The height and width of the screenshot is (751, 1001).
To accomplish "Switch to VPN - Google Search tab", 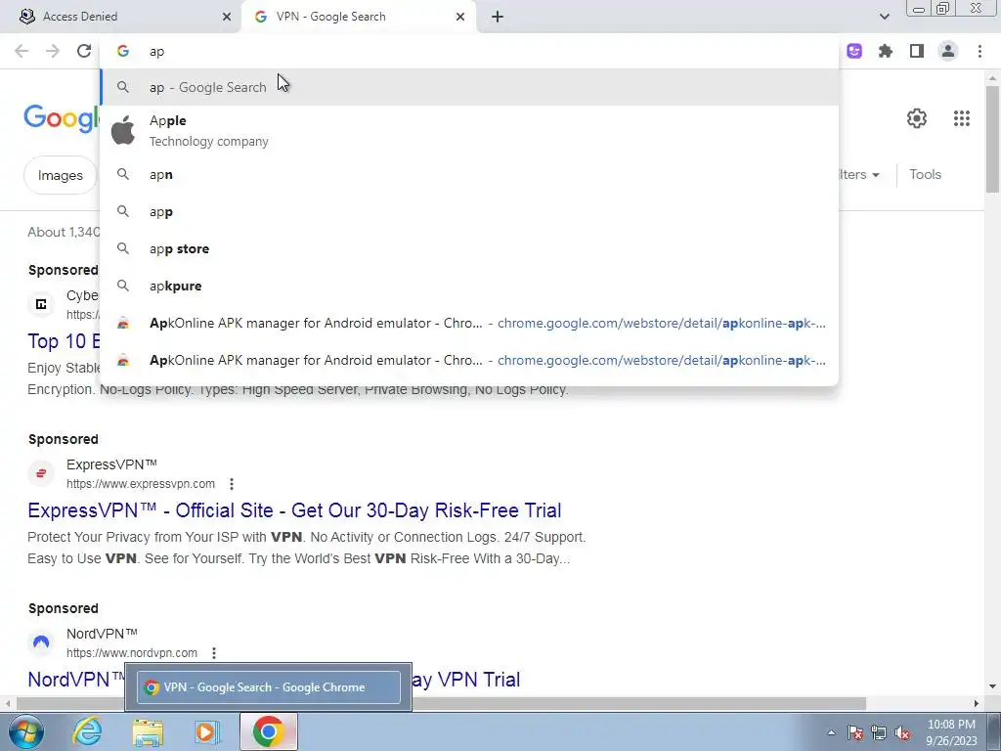I will (x=358, y=17).
